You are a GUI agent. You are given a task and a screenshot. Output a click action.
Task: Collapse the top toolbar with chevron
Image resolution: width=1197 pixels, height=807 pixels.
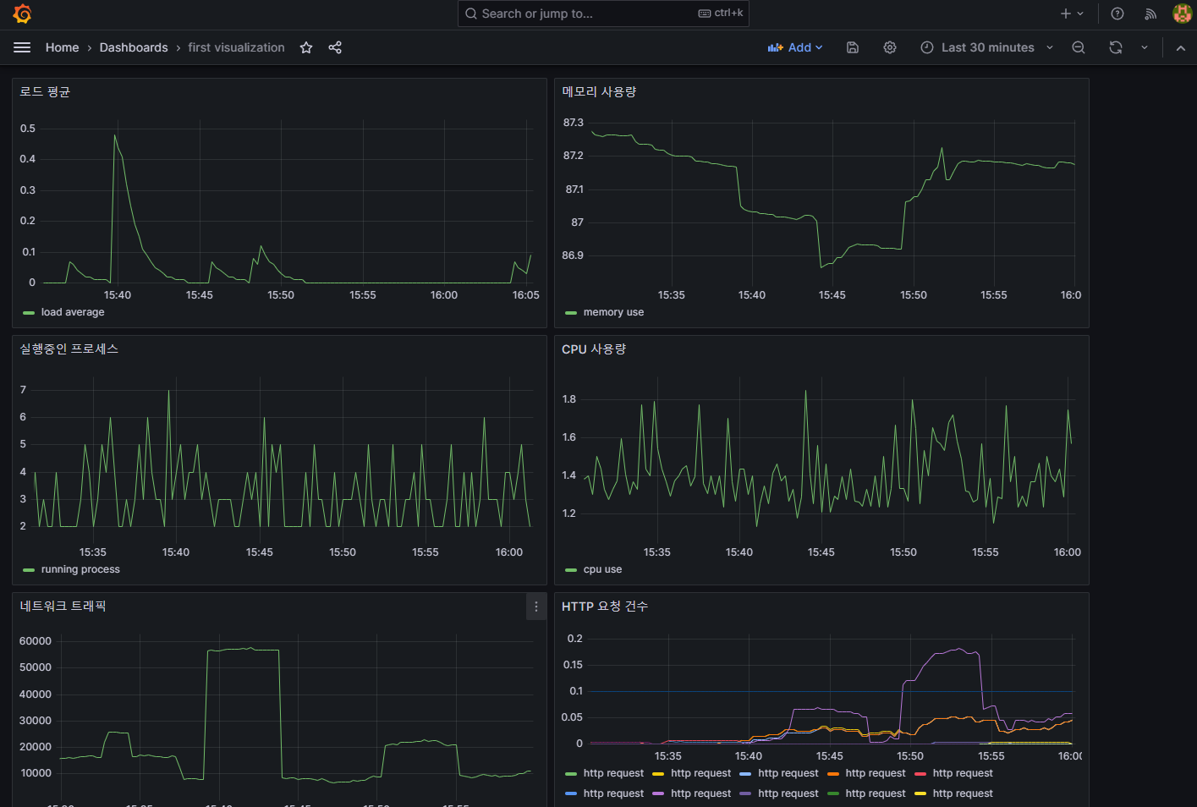tap(1181, 48)
